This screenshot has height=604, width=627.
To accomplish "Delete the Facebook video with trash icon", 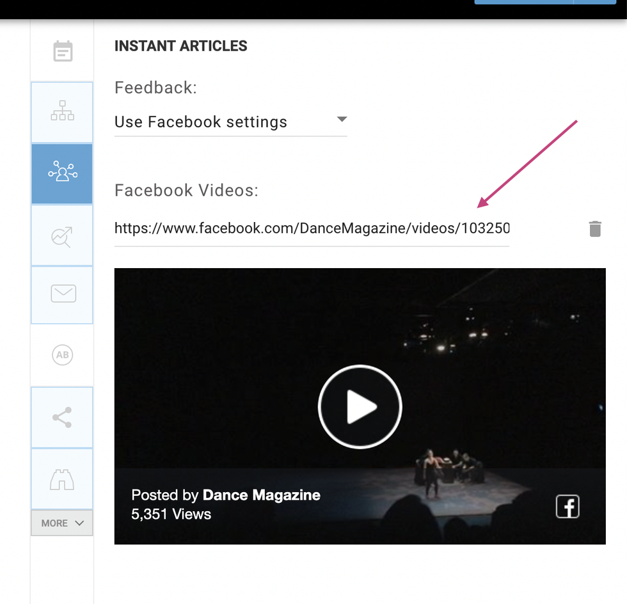I will (x=595, y=229).
